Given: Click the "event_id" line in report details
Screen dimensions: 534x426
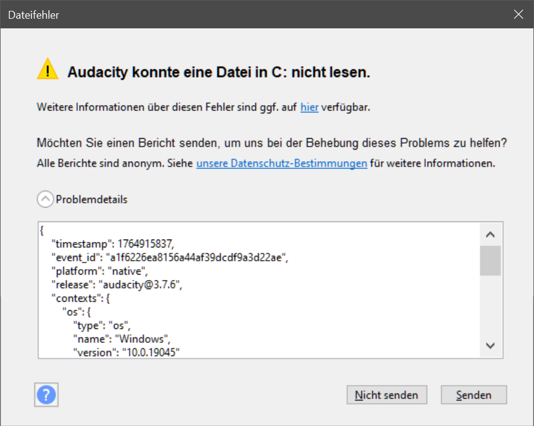Looking at the screenshot, I should pyautogui.click(x=170, y=258).
